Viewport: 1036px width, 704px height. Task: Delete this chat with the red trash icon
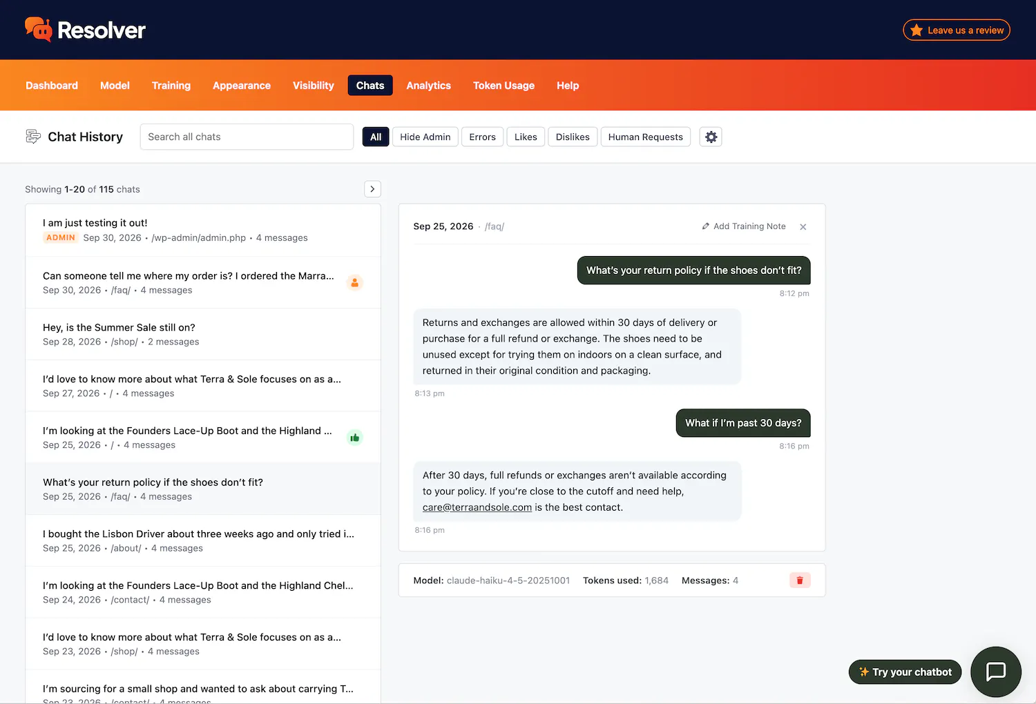click(800, 580)
